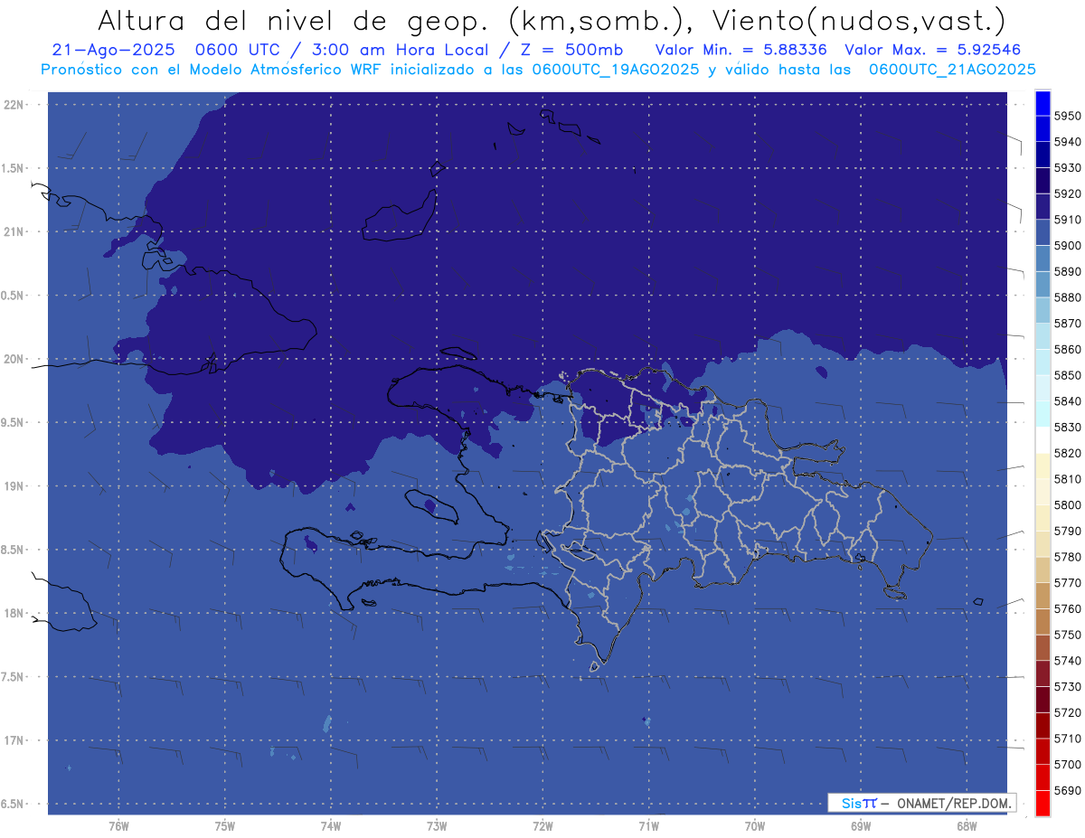This screenshot has height=838, width=1085.
Task: Click the 'Valor Max. = 5.92546' text
Action: [x=934, y=50]
